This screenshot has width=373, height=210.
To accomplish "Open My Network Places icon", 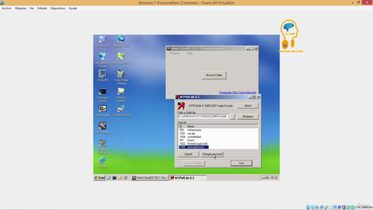I will coord(103,60).
